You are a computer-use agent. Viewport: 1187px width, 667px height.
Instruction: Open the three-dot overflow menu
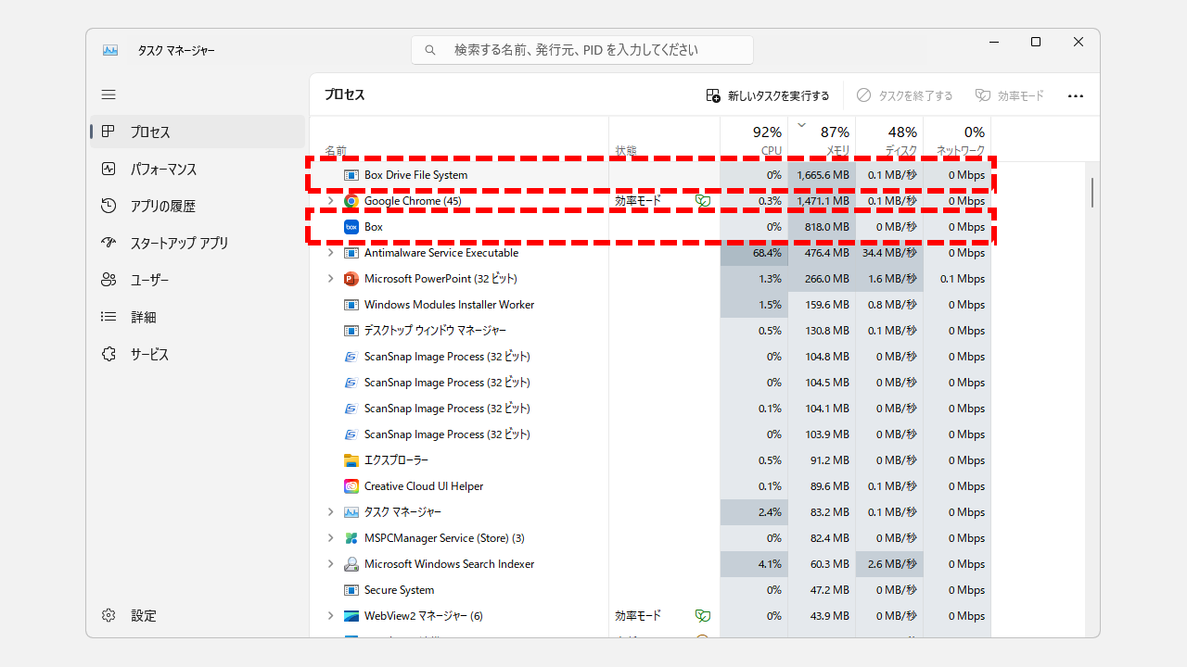pyautogui.click(x=1076, y=94)
